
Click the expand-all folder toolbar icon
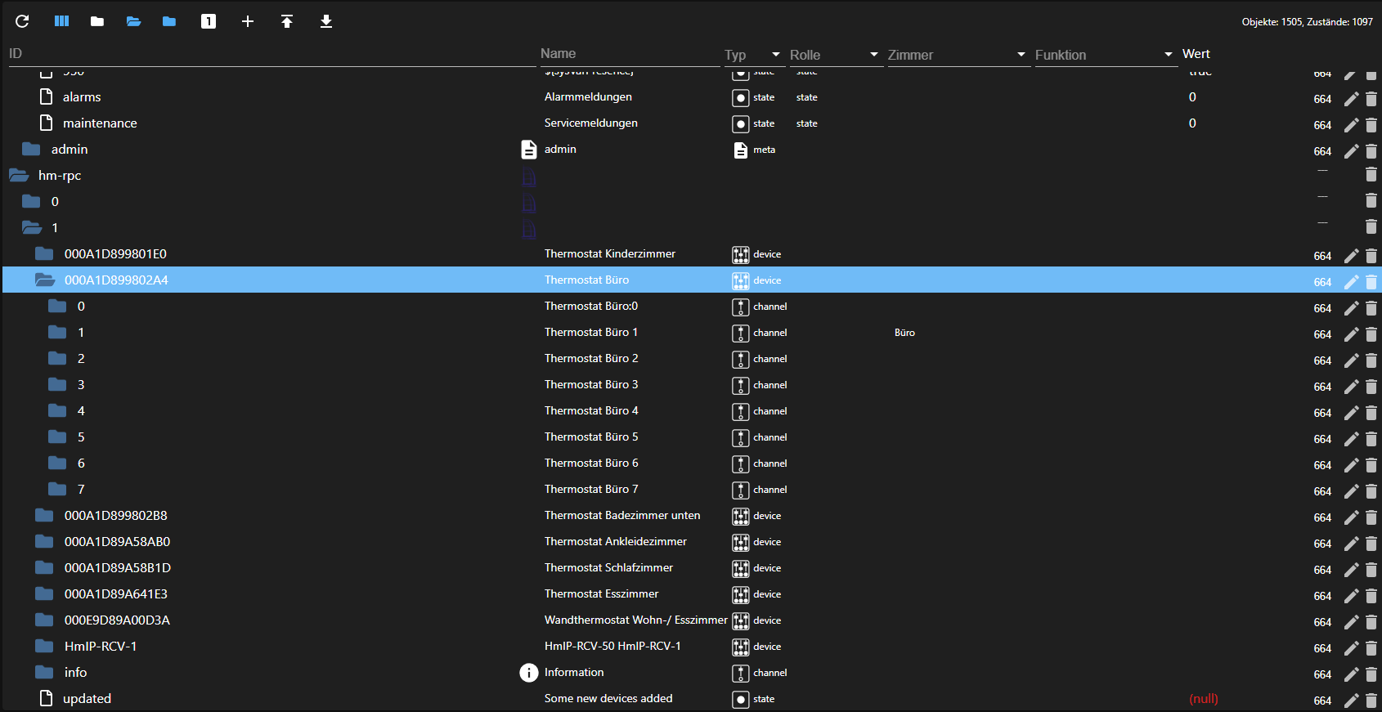[169, 21]
